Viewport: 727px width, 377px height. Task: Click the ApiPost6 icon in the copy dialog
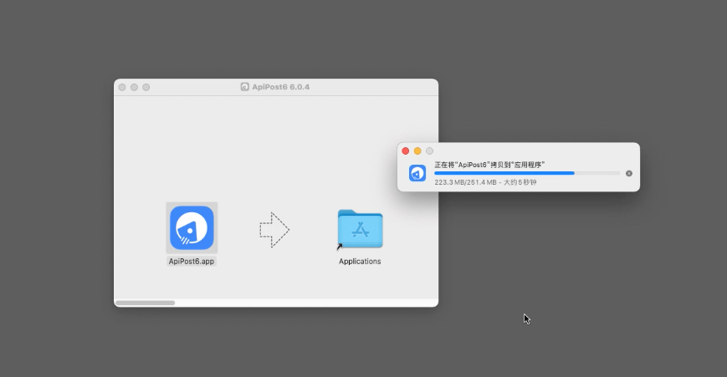(x=417, y=173)
